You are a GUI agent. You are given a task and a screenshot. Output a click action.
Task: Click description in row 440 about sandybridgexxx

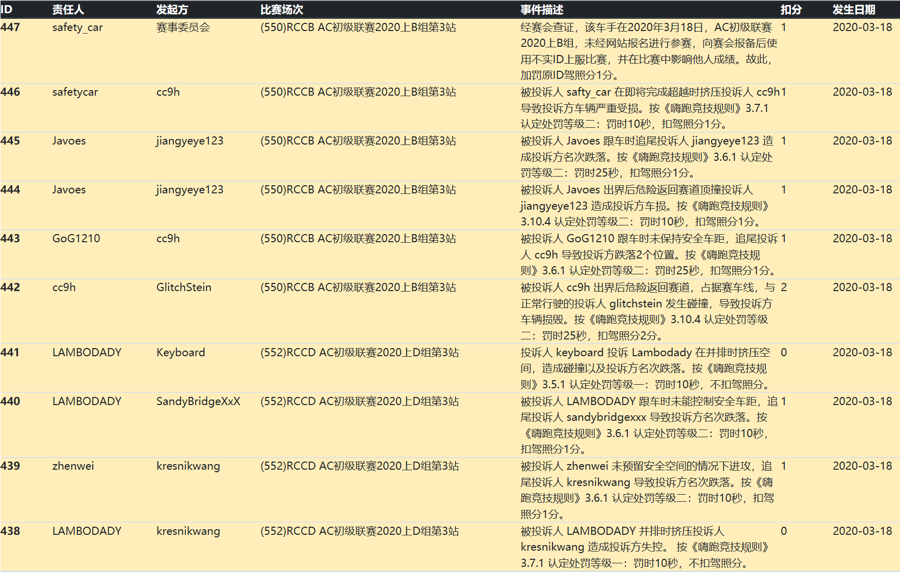coord(649,425)
